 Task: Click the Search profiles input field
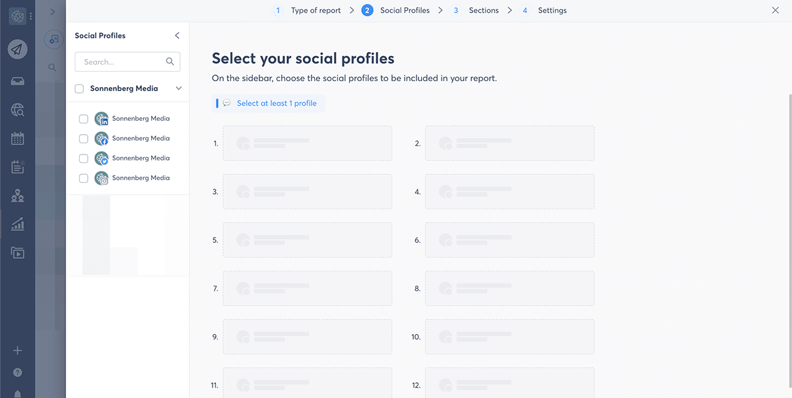point(122,62)
